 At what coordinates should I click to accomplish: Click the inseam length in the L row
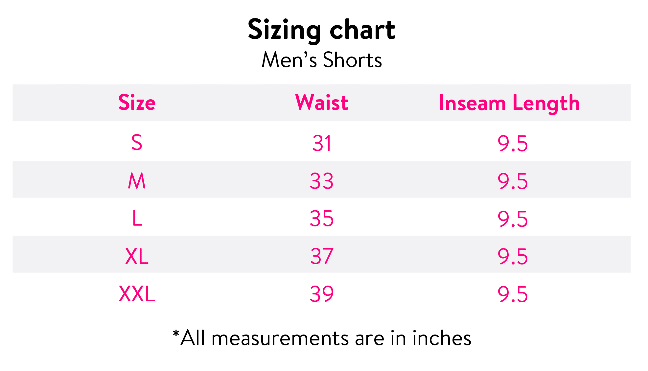click(x=512, y=219)
